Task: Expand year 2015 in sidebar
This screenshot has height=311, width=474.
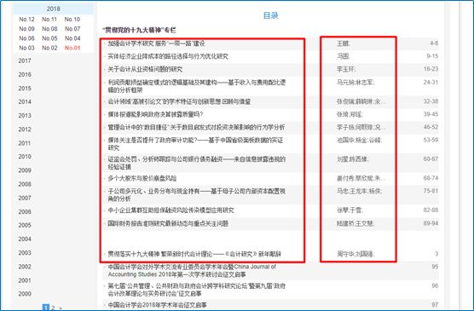Action: (x=25, y=89)
